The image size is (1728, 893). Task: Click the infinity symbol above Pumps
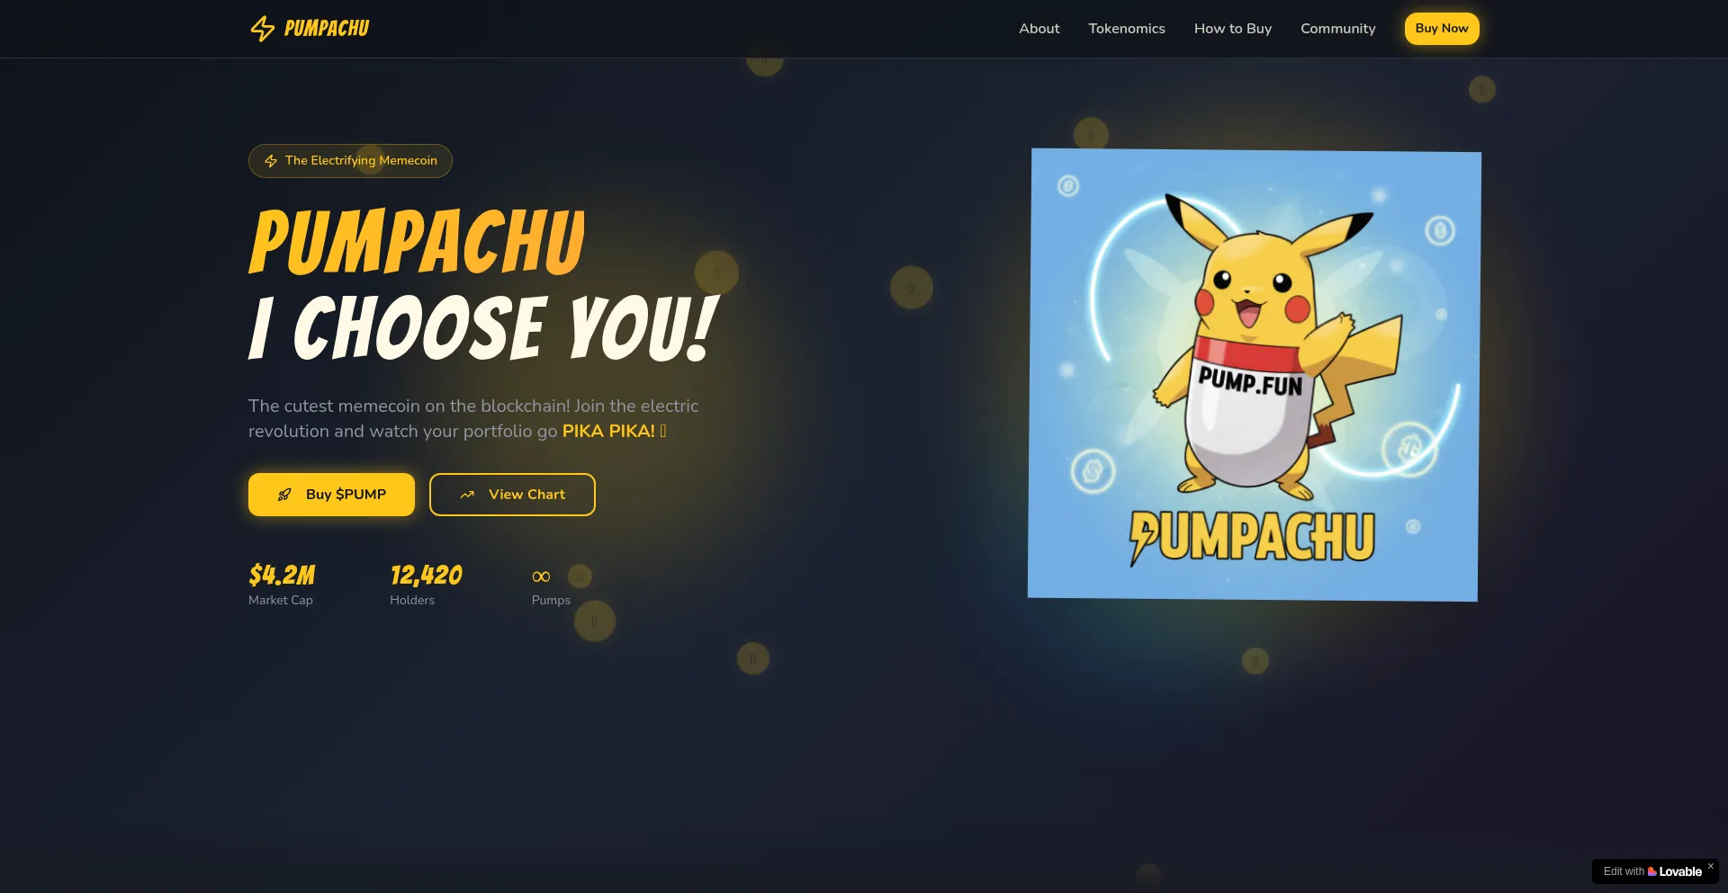tap(541, 576)
